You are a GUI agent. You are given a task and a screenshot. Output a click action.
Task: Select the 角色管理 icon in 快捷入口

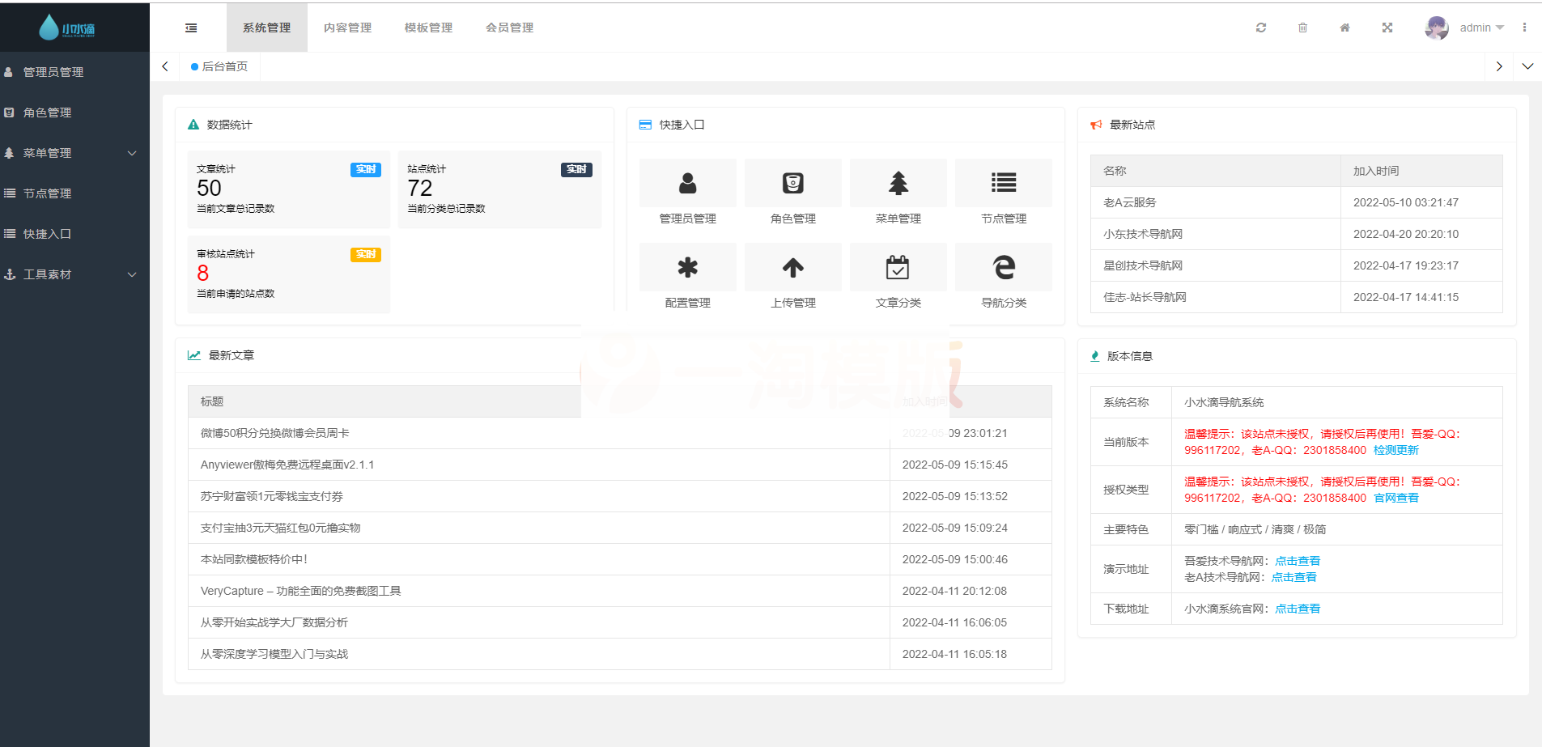tap(792, 183)
